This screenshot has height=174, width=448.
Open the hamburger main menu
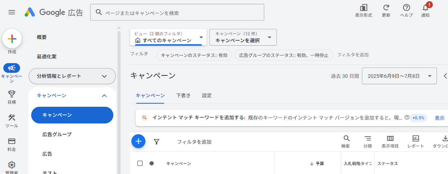(x=12, y=12)
